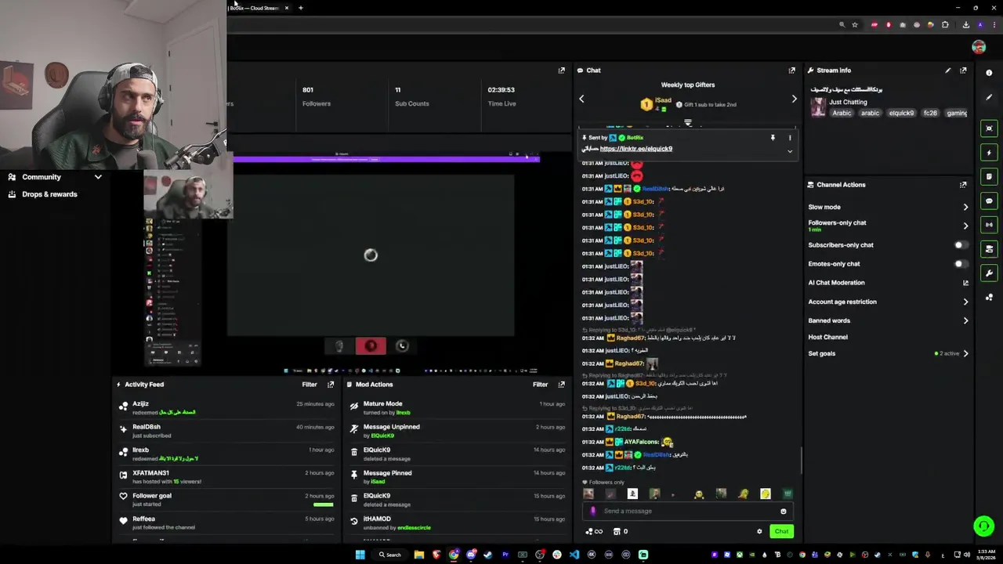Screen dimensions: 1003x564
Task: Open the green support headset button
Action: click(983, 526)
